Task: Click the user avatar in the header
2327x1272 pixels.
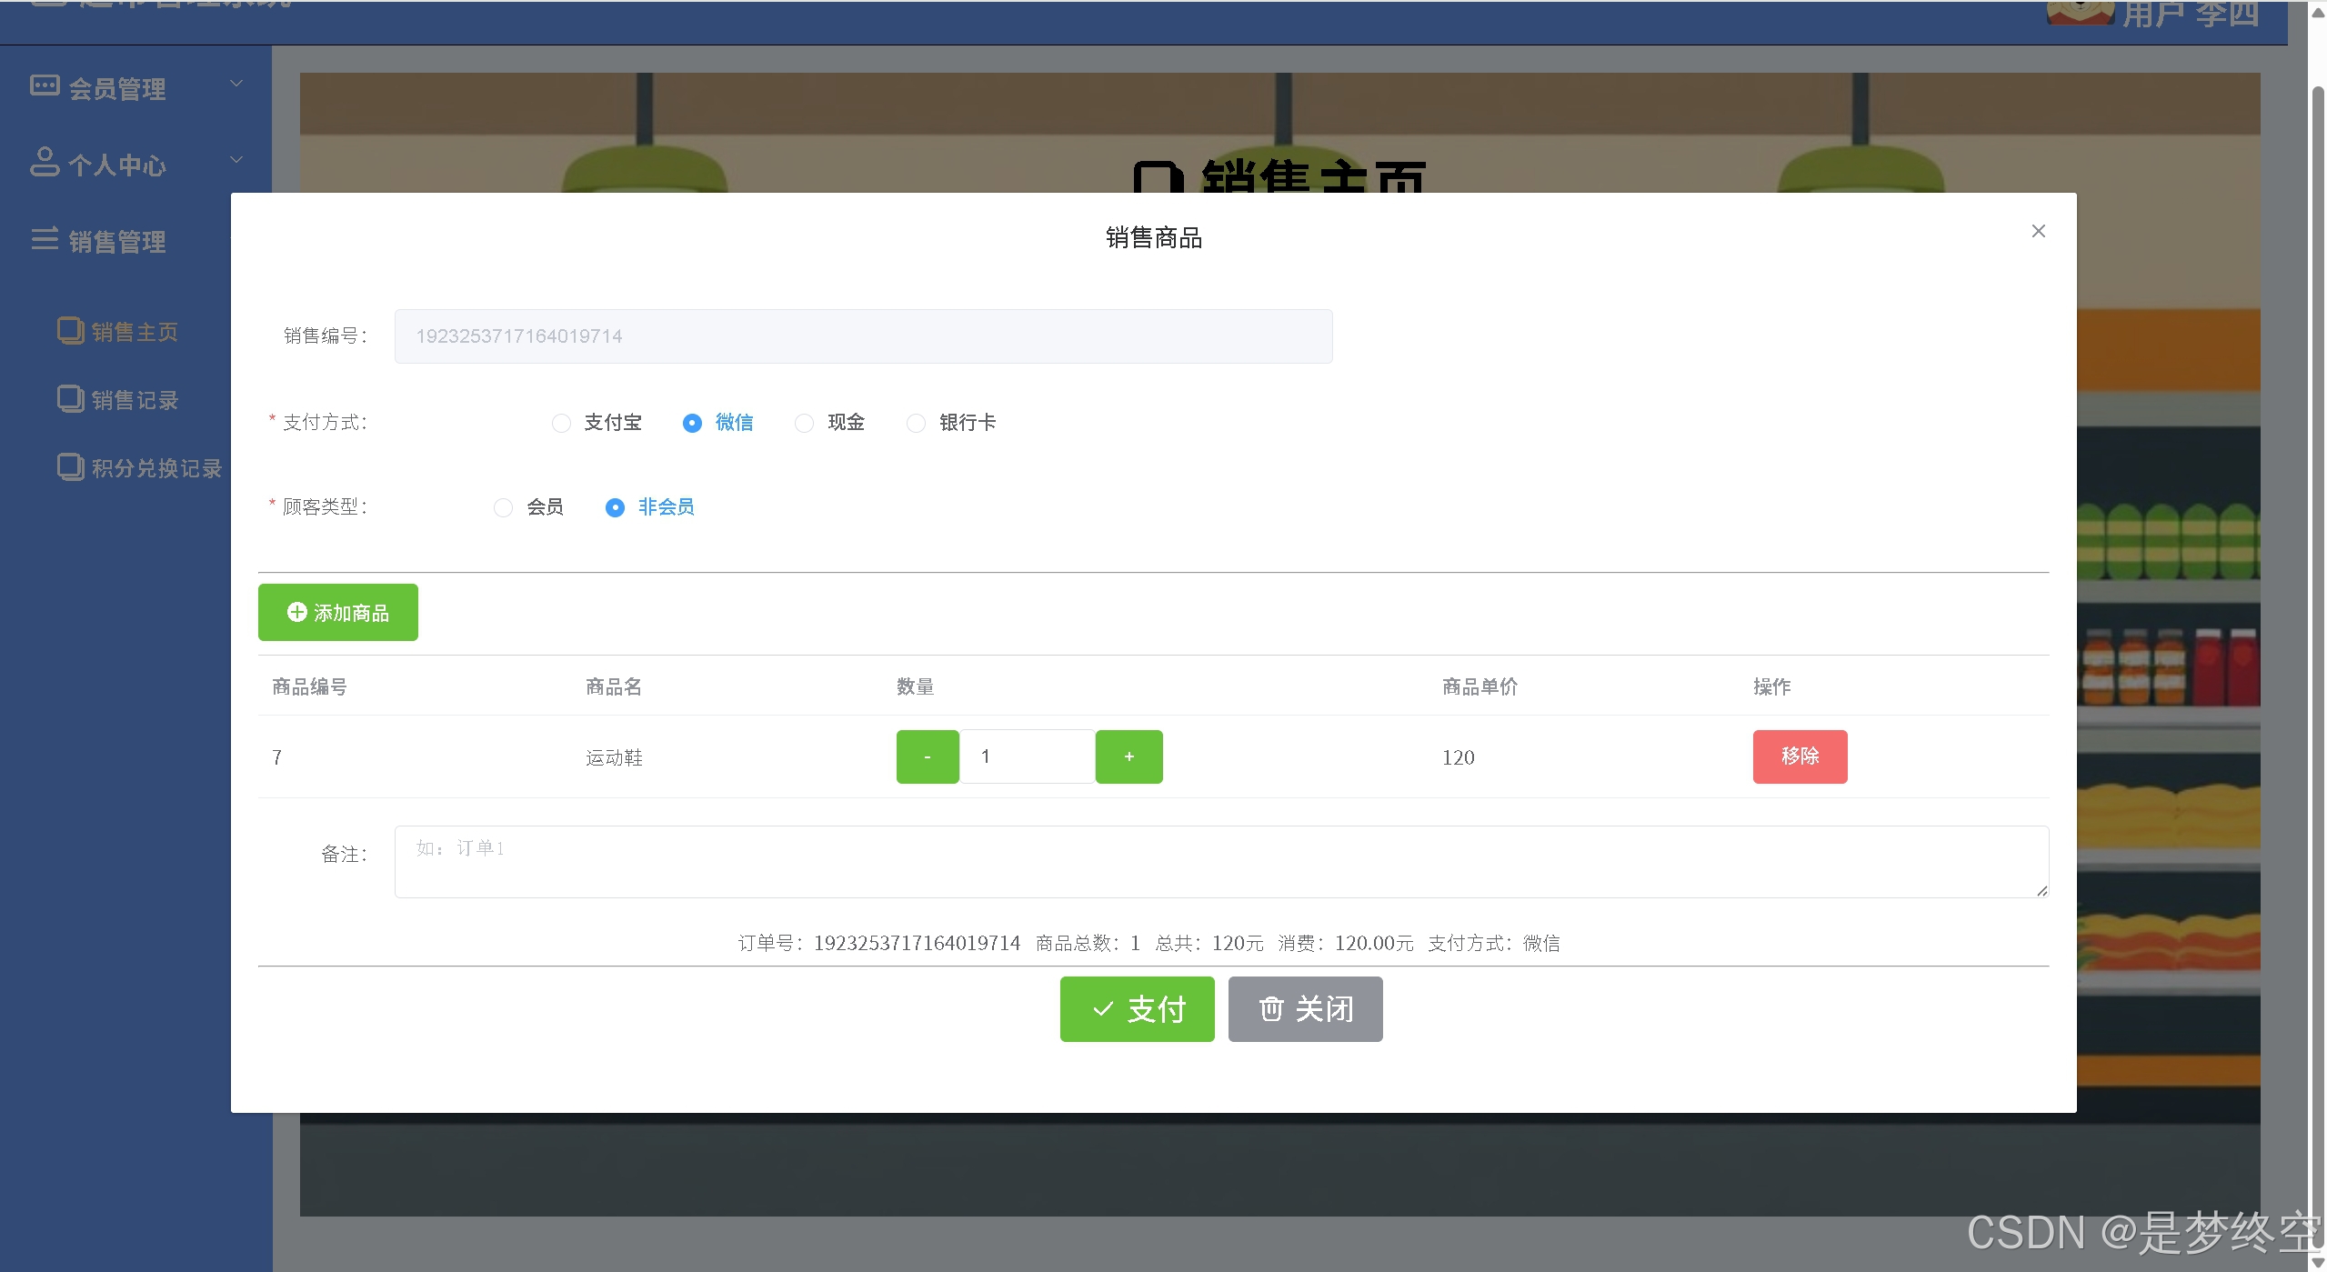Action: [2079, 13]
